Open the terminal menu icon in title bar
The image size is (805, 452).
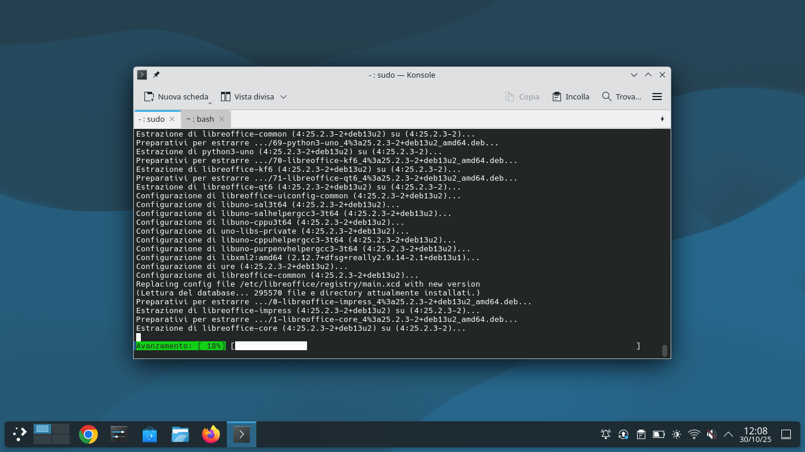point(141,75)
